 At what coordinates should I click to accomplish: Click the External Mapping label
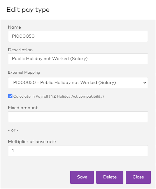(x=24, y=72)
